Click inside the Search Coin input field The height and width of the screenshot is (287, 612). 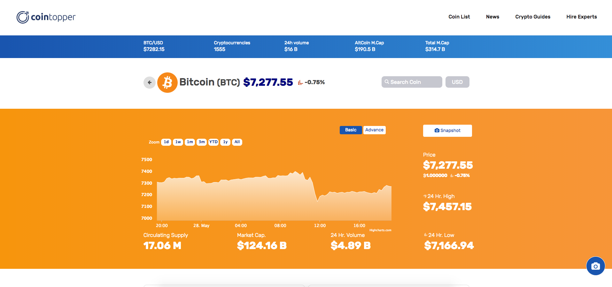(x=412, y=82)
